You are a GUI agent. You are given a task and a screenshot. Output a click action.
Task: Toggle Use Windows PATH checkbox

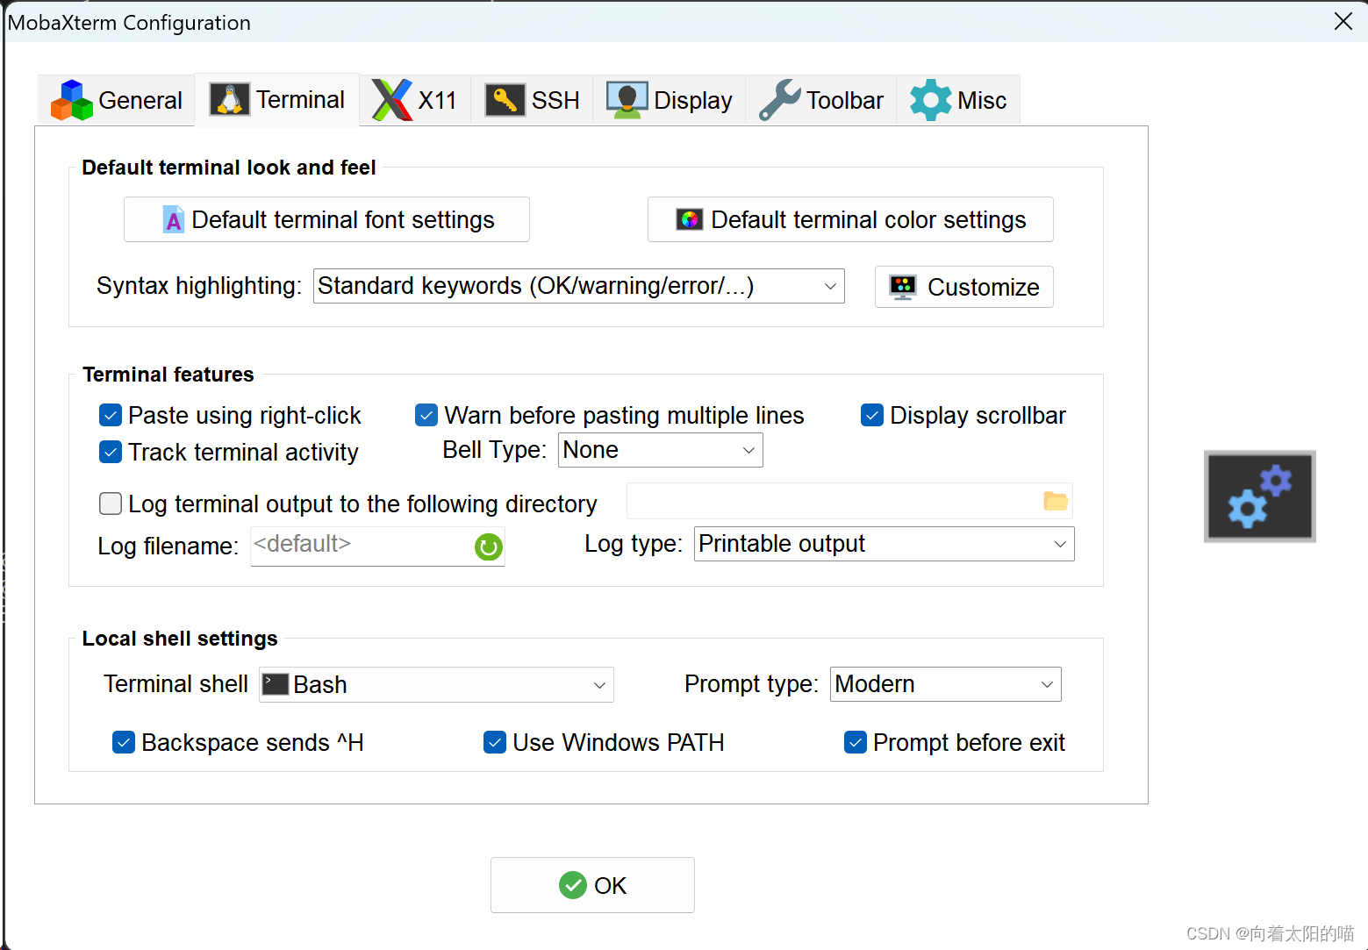click(495, 742)
